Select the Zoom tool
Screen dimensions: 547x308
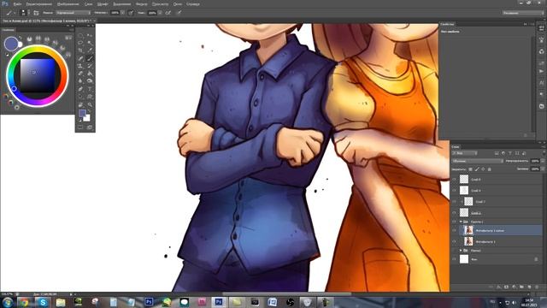coord(90,104)
